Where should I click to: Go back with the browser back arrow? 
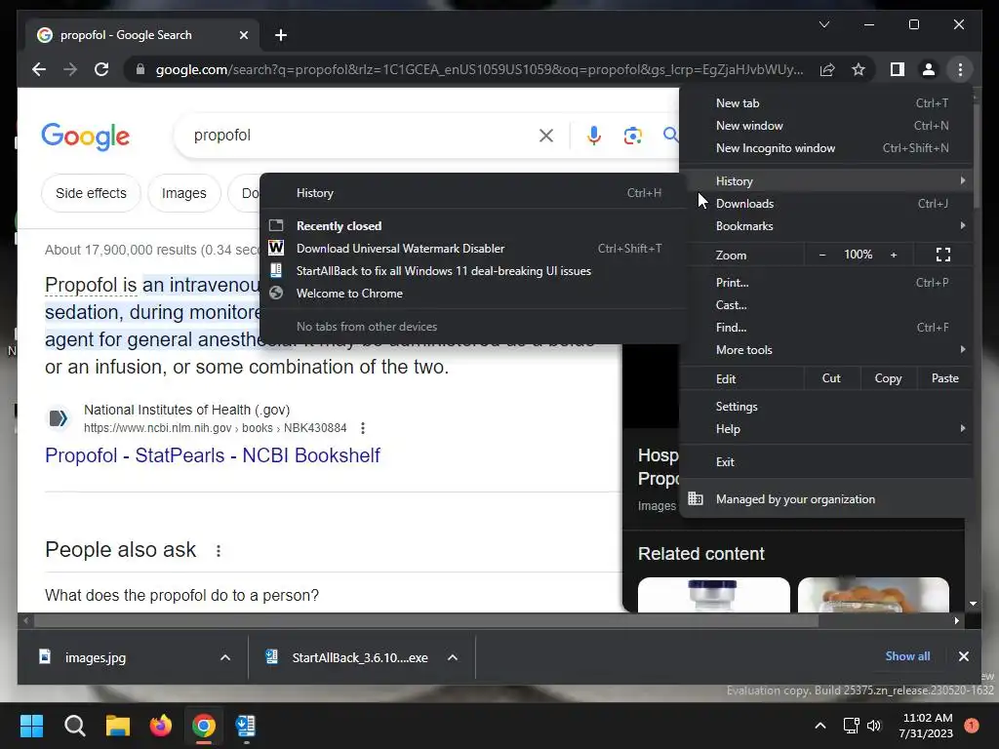pyautogui.click(x=39, y=69)
